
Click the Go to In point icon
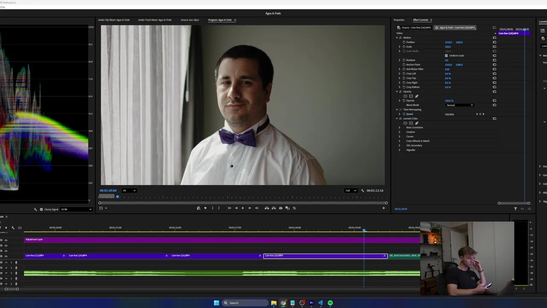coord(229,208)
